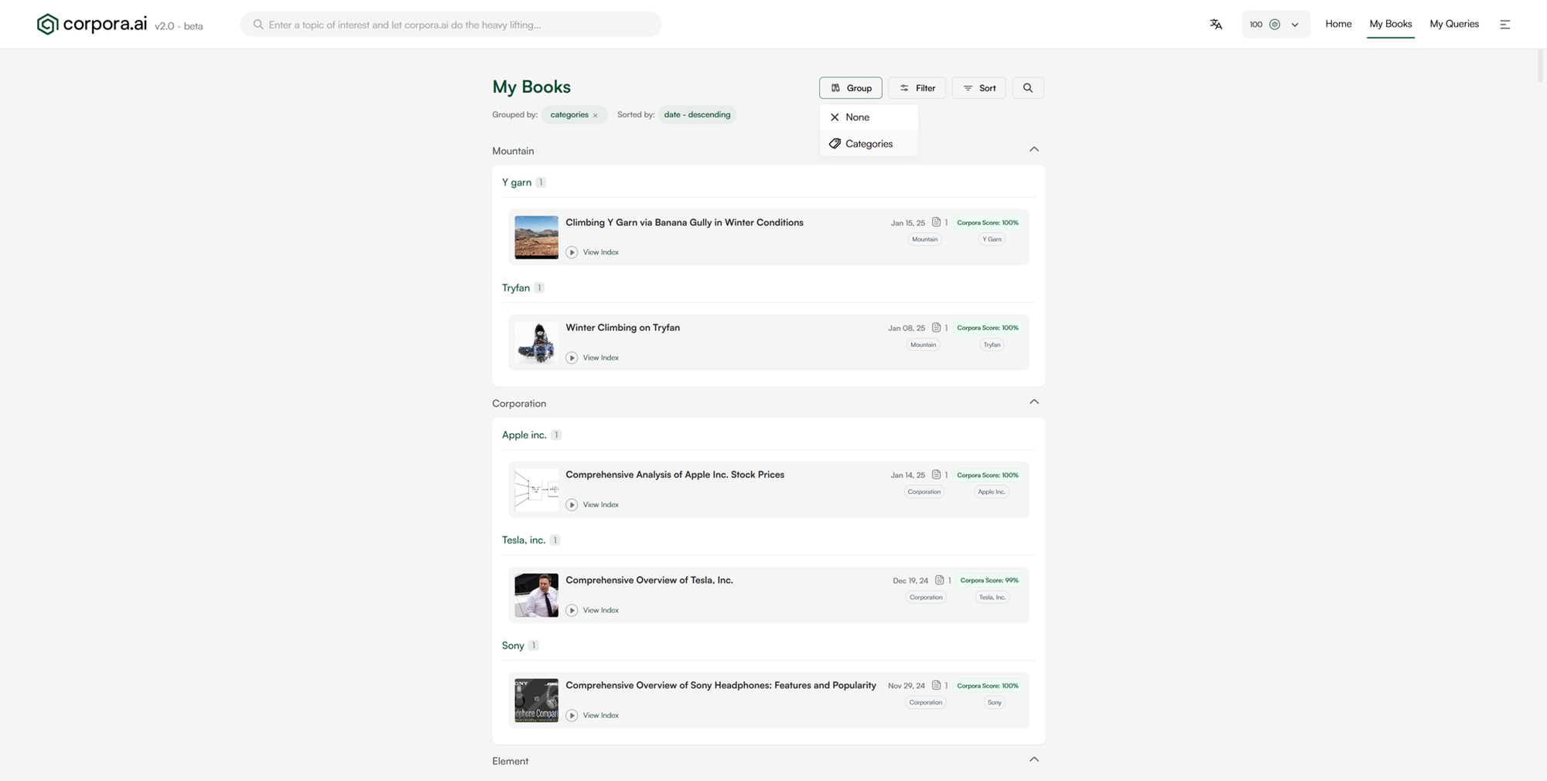Remove the categories grouping chip
Image resolution: width=1547 pixels, height=781 pixels.
(595, 115)
